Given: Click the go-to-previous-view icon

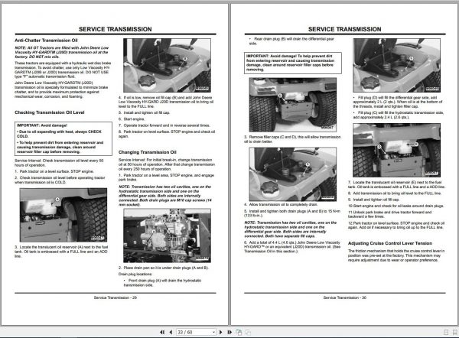Looking at the screenshot, I should click(x=239, y=332).
